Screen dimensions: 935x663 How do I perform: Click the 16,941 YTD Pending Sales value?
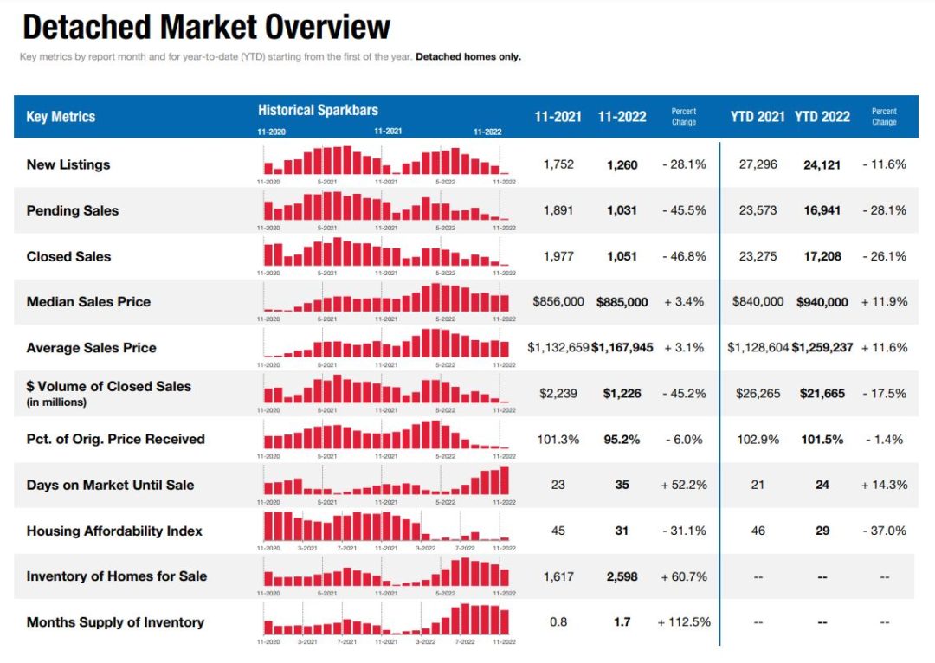822,210
